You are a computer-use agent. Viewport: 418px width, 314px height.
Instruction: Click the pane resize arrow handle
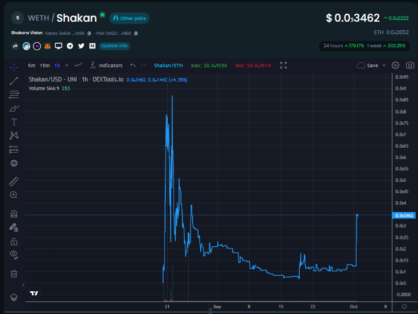pyautogui.click(x=210, y=311)
